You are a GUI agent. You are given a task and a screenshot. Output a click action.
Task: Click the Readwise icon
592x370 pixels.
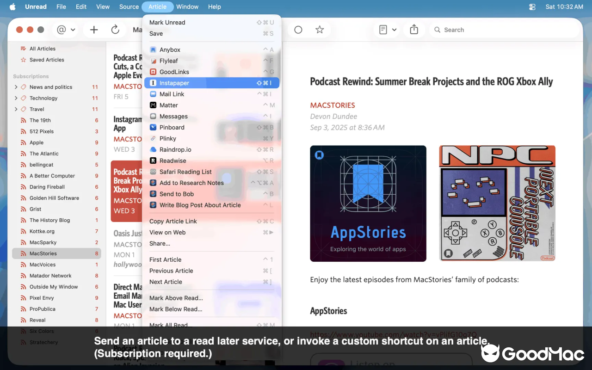(153, 160)
